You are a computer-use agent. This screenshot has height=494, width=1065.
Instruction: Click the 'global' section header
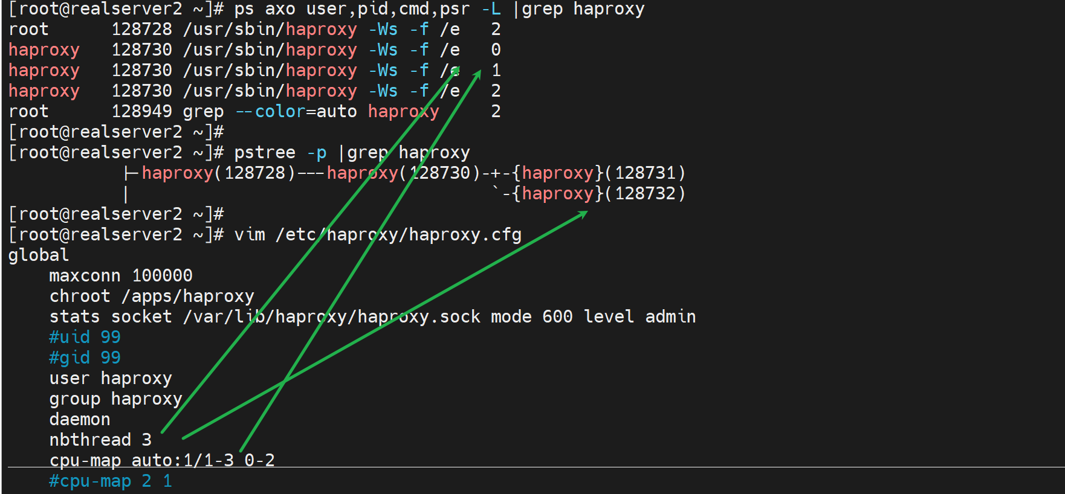[x=39, y=255]
